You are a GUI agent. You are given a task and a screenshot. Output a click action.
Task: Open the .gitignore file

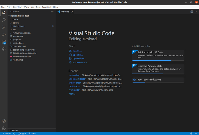pyautogui.click(x=17, y=40)
